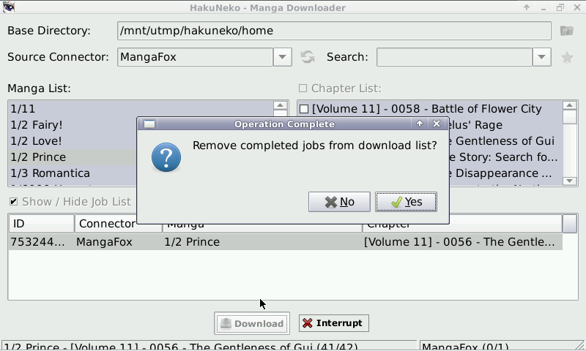Click the browse folder icon beside Base Directory

tap(566, 31)
